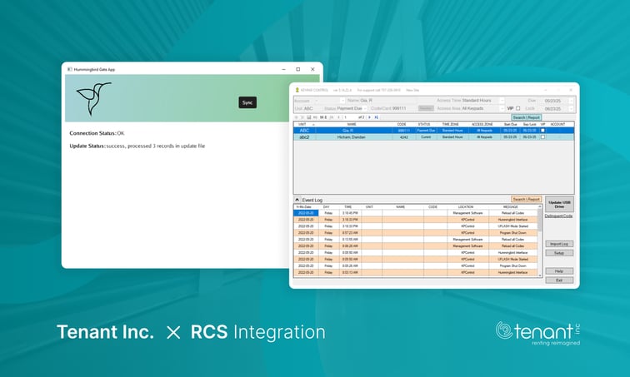The image size is (630, 377).
Task: Click the keypad control app icon in title bar
Action: point(297,90)
